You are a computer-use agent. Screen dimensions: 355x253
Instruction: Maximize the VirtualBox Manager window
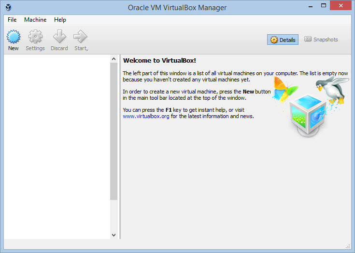tap(324, 6)
